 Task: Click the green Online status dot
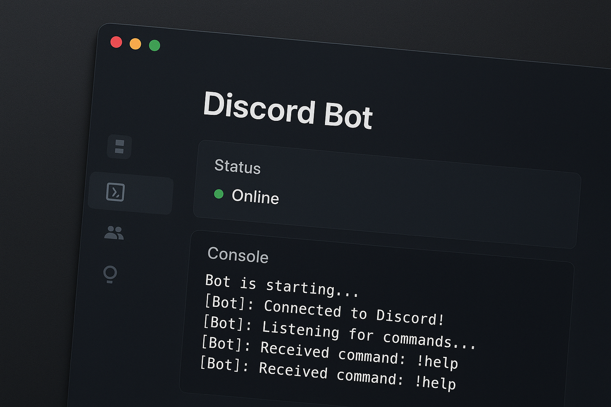click(x=219, y=194)
